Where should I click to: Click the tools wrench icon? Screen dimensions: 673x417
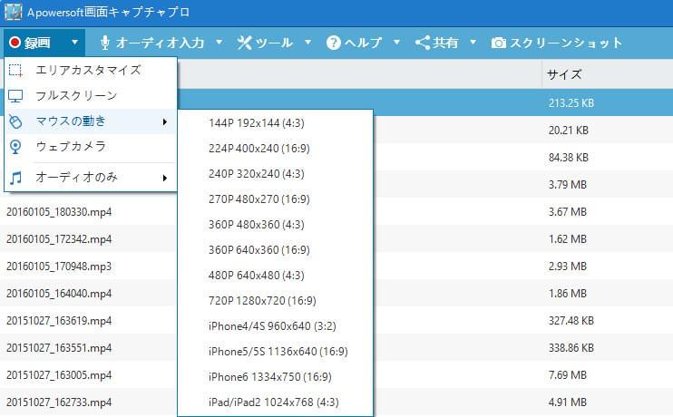(x=245, y=43)
